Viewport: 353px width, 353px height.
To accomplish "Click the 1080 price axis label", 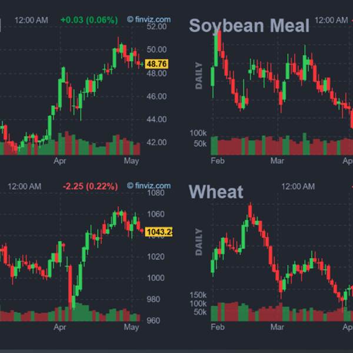I will 155,193.
